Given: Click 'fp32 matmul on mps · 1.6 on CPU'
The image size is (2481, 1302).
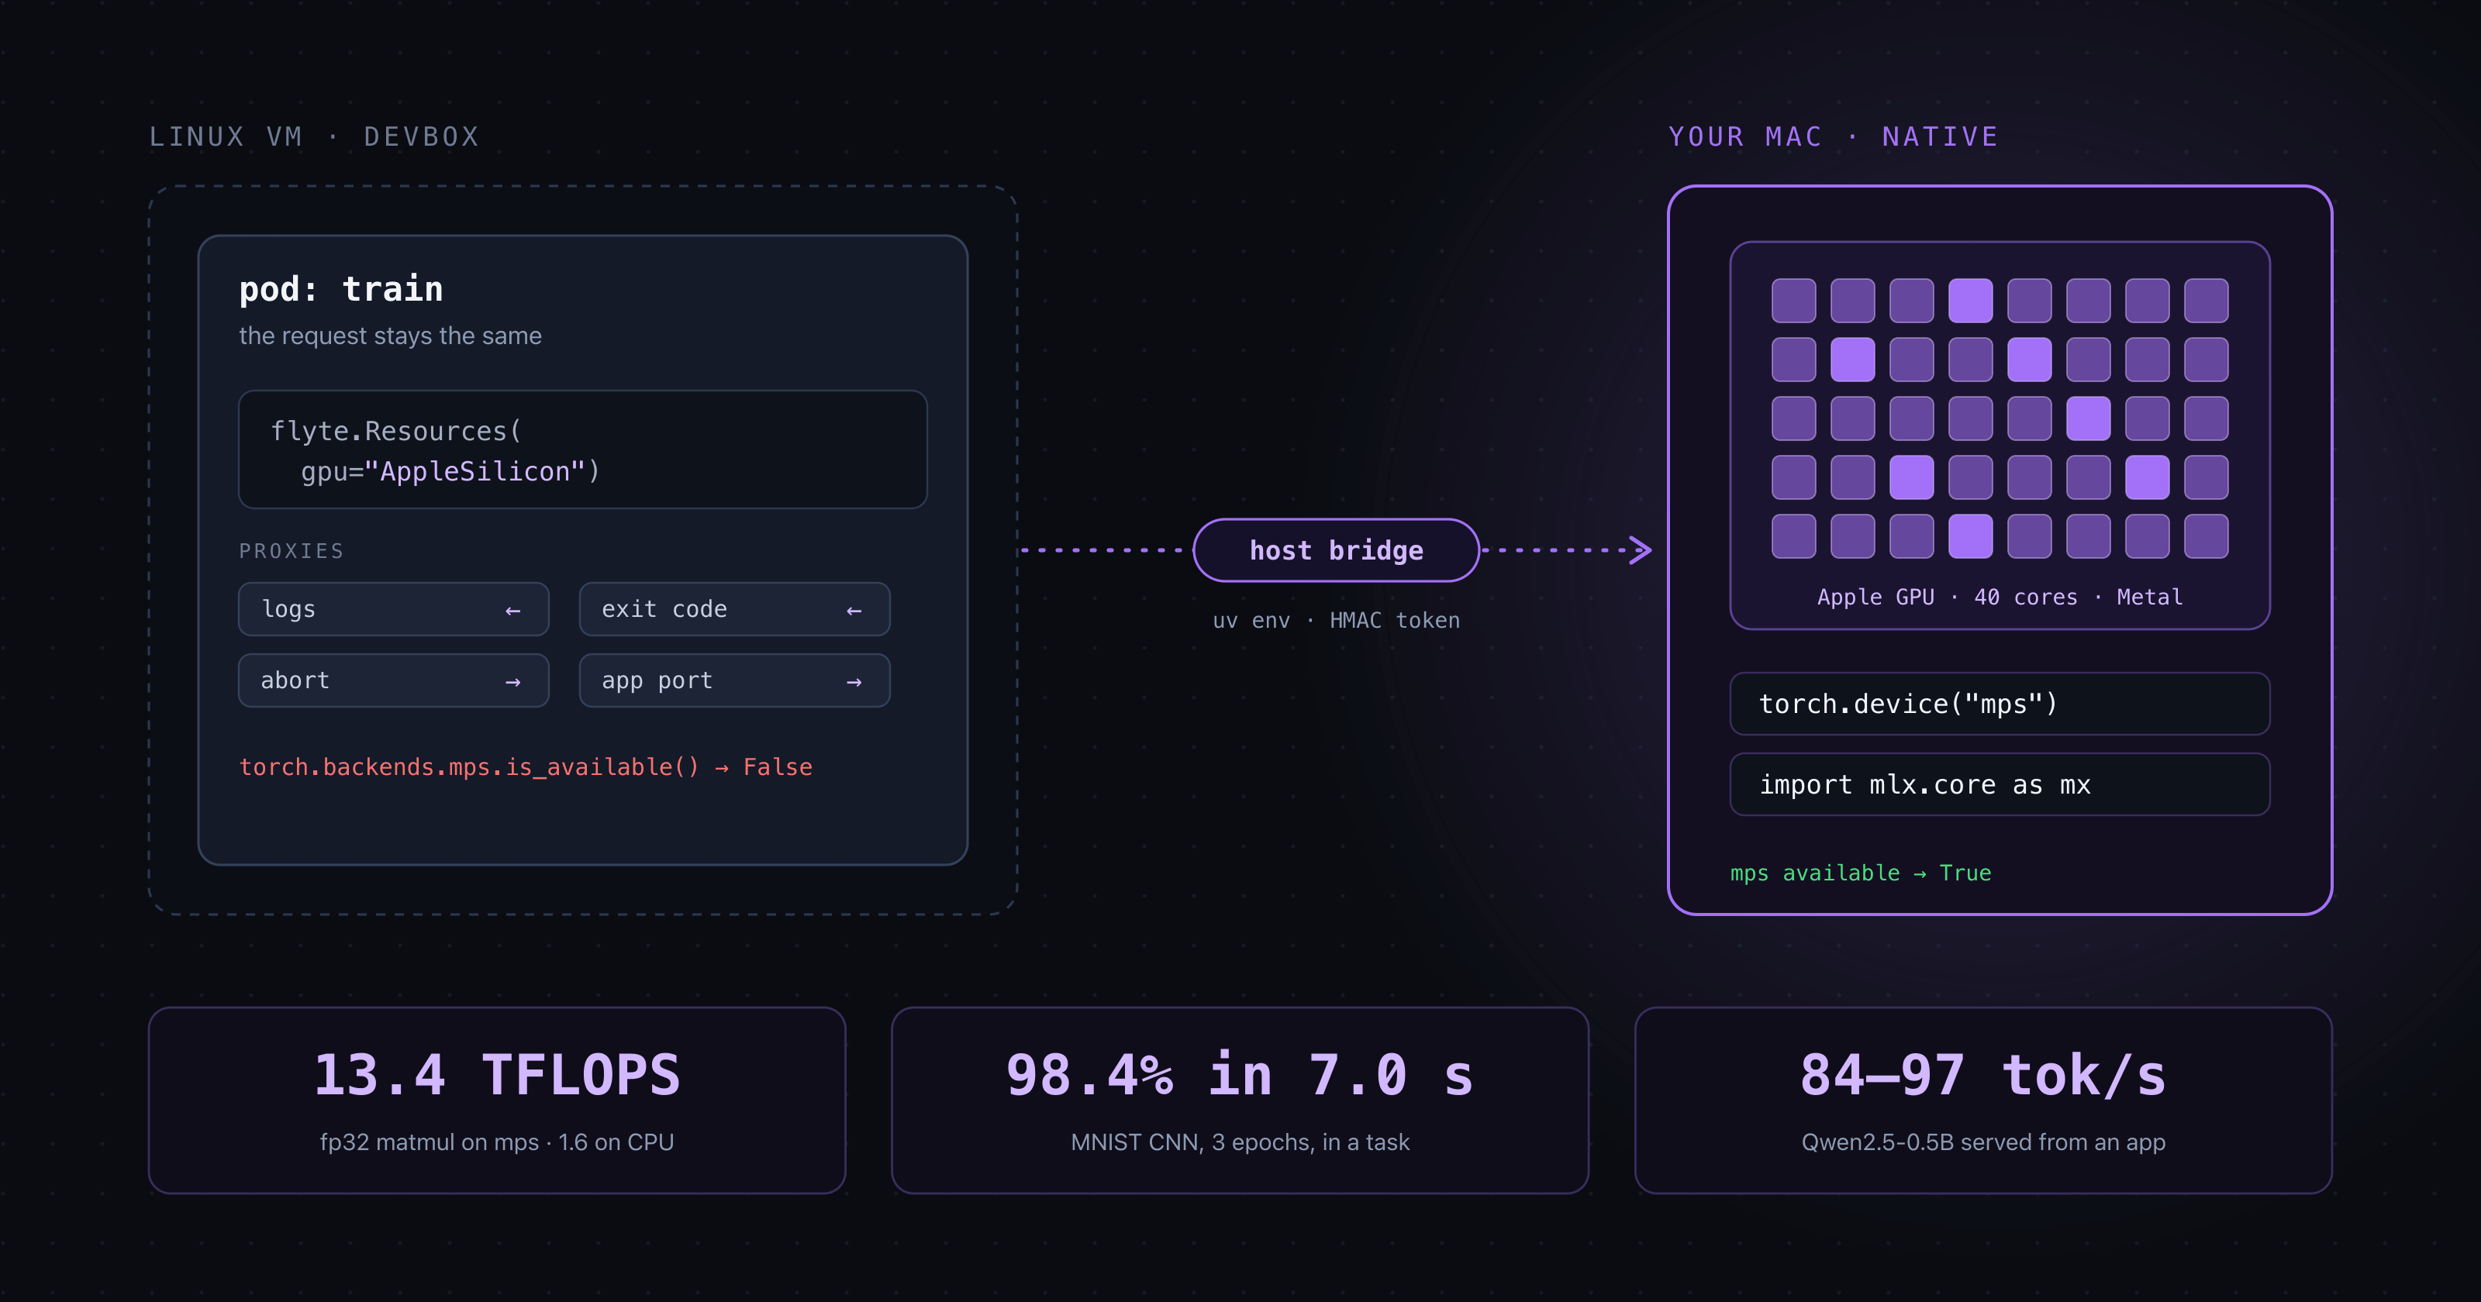Looking at the screenshot, I should pyautogui.click(x=497, y=1142).
